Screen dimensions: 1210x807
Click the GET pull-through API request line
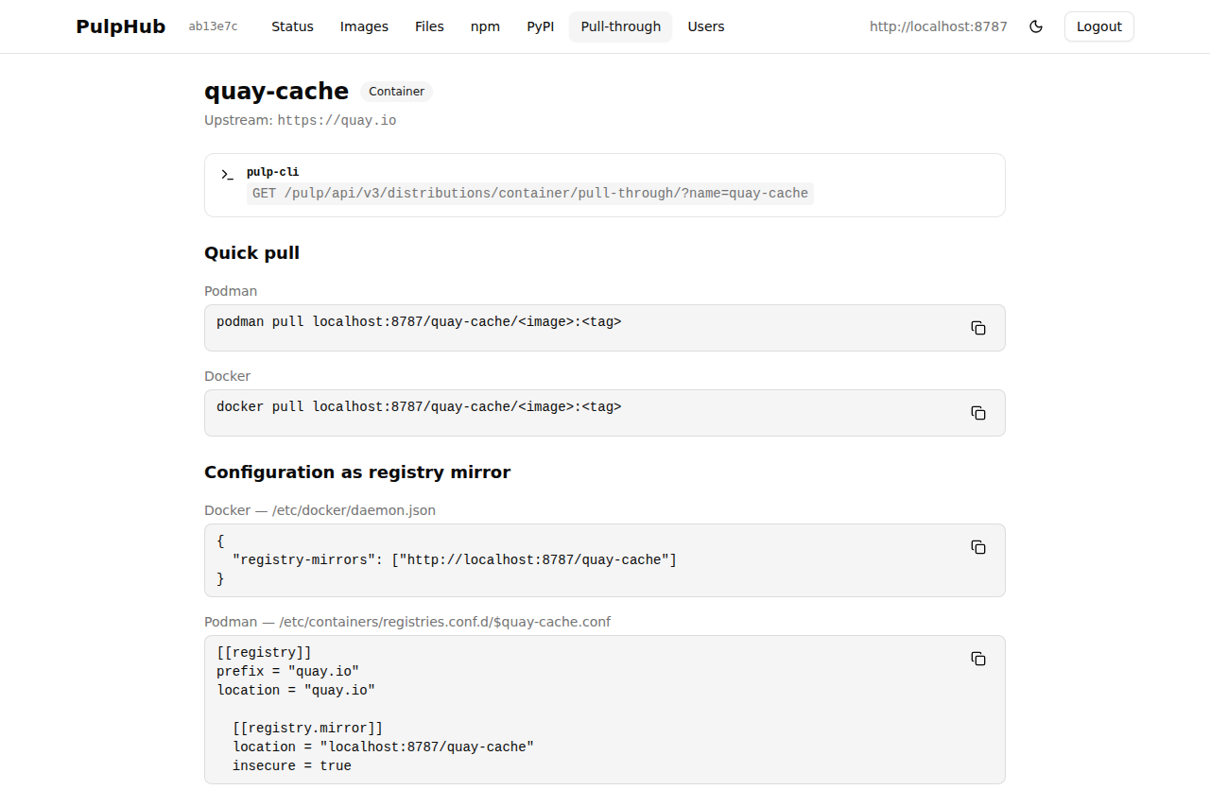click(x=529, y=194)
